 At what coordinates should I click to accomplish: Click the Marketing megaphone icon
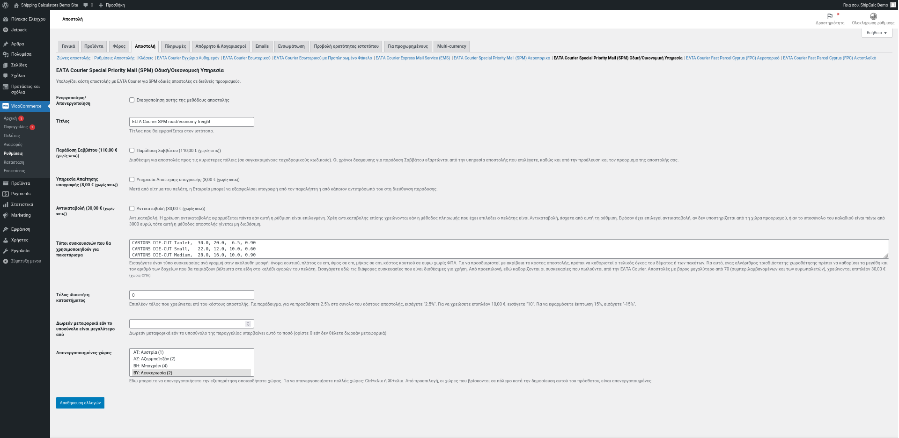click(x=6, y=215)
